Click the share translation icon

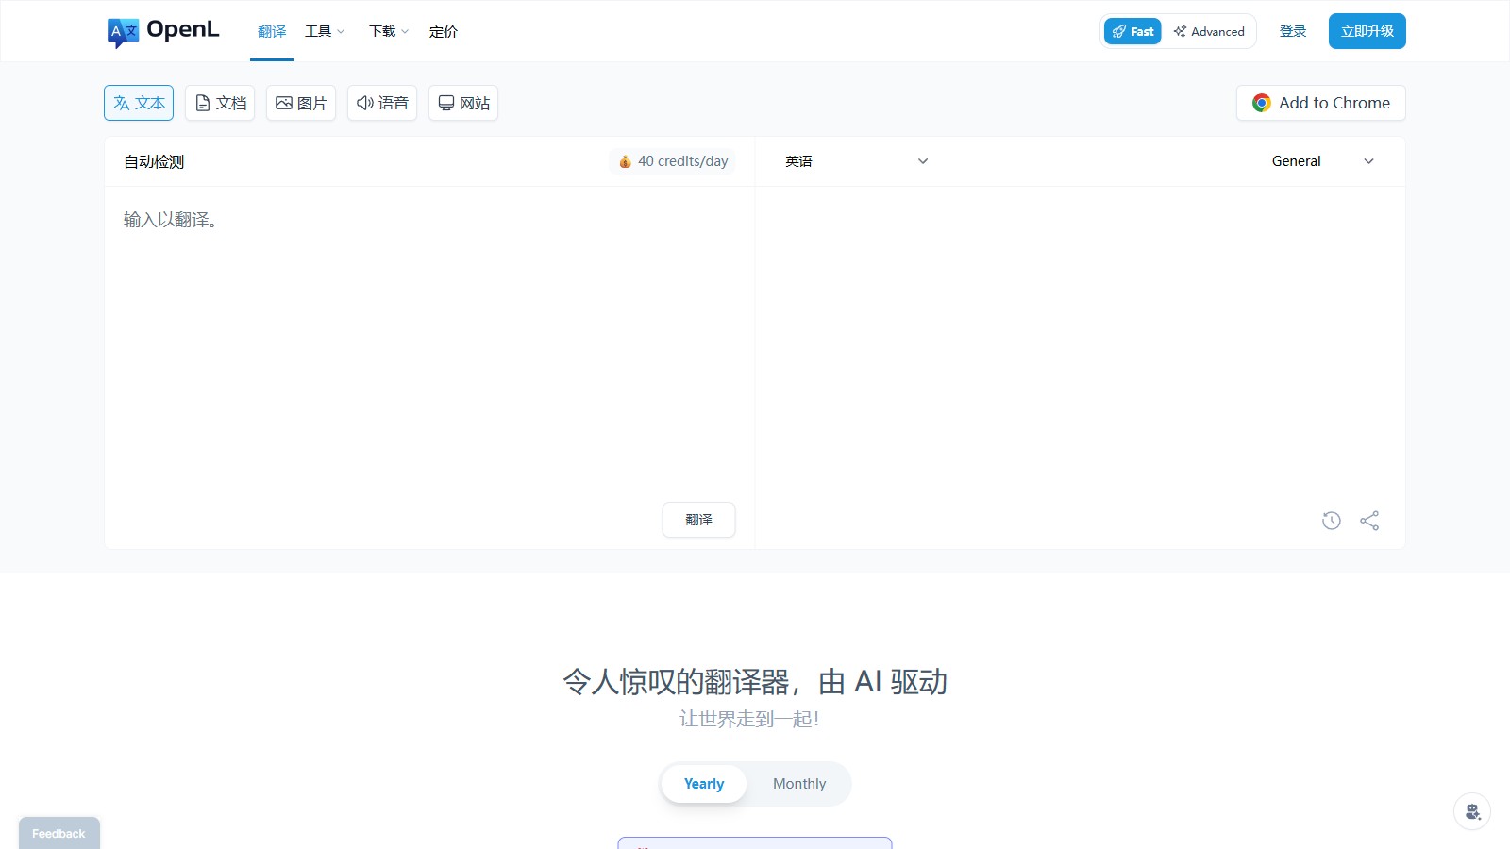tap(1369, 520)
